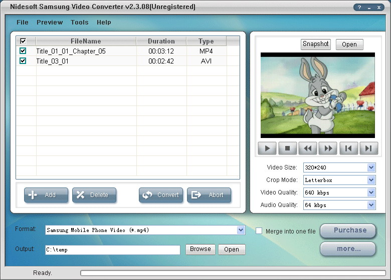This screenshot has width=391, height=280.
Task: Open the Tools menu
Action: click(80, 22)
